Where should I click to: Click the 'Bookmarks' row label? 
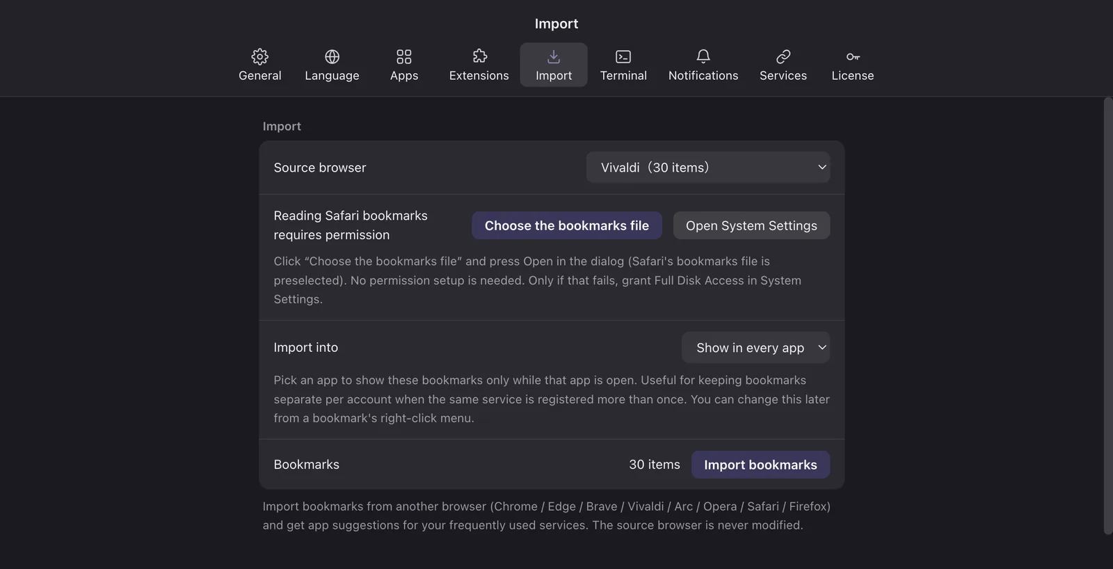click(307, 465)
